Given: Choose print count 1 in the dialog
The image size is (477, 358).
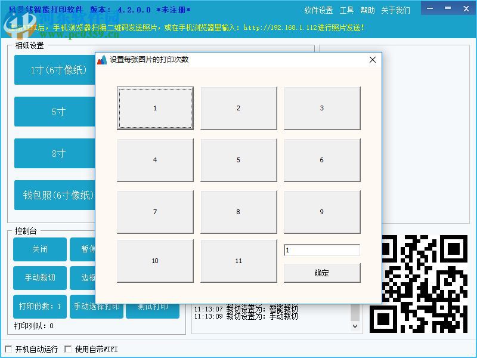Looking at the screenshot, I should 155,108.
